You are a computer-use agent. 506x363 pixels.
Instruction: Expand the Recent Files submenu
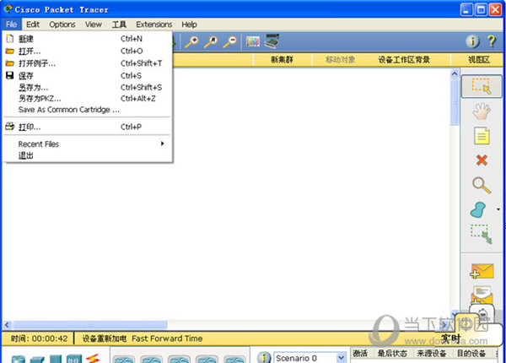click(x=87, y=144)
